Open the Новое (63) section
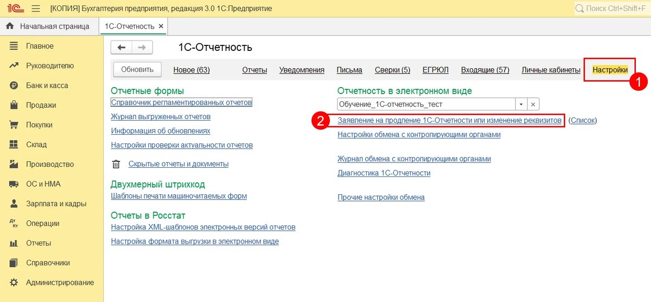Viewport: 651px width, 302px height. click(192, 70)
